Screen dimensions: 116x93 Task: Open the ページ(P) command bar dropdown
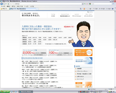pos(96,9)
